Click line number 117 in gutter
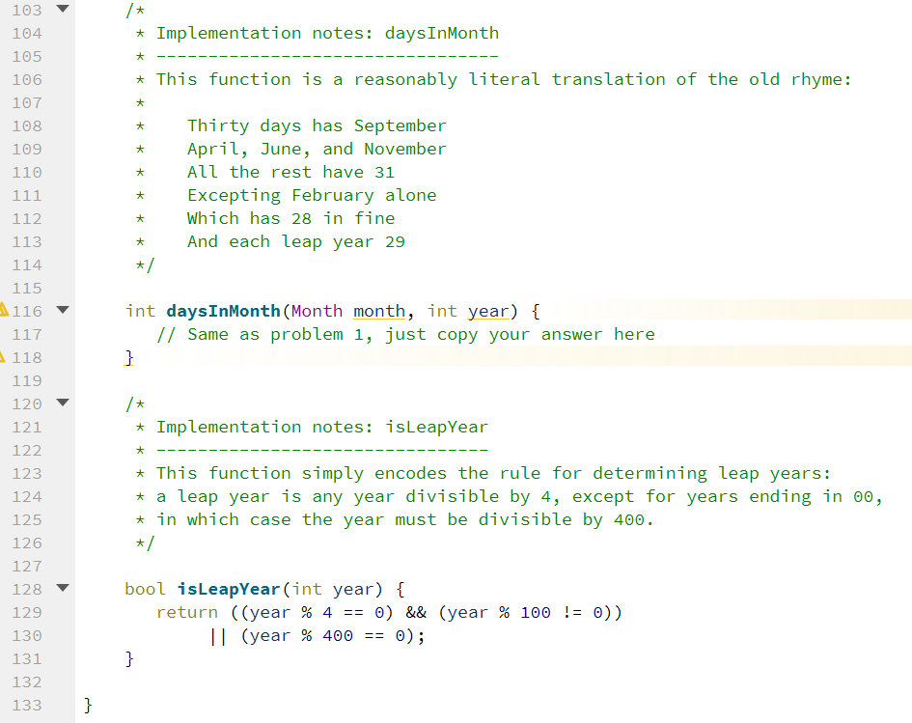 27,334
